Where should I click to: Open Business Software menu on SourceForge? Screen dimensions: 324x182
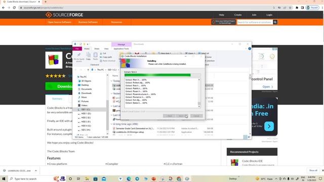[x=88, y=22]
